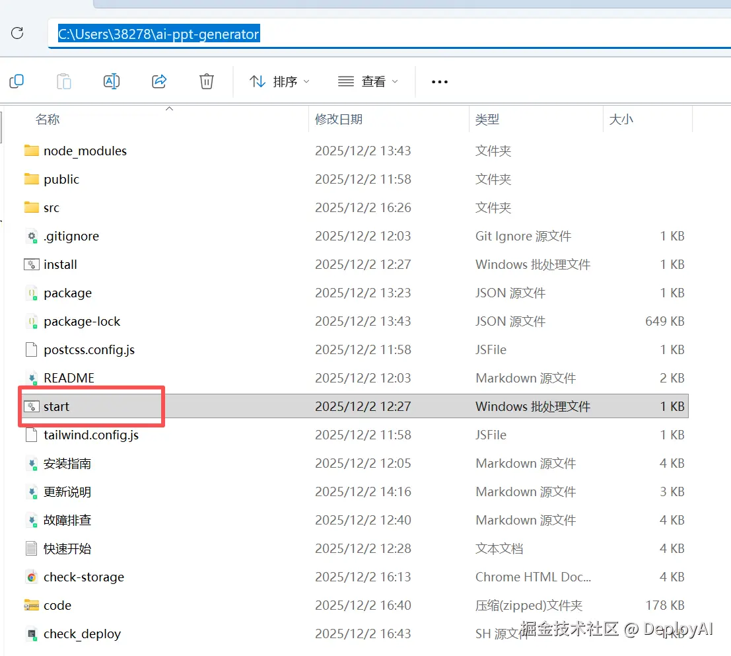Viewport: 731px width, 656px height.
Task: Click the file name "start"
Action: [56, 406]
